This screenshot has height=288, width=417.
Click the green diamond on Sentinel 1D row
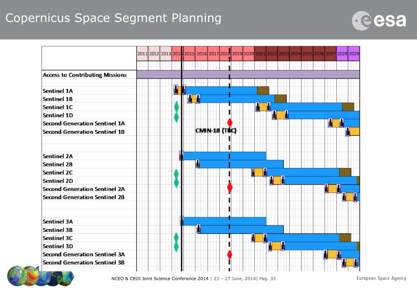coord(177,117)
